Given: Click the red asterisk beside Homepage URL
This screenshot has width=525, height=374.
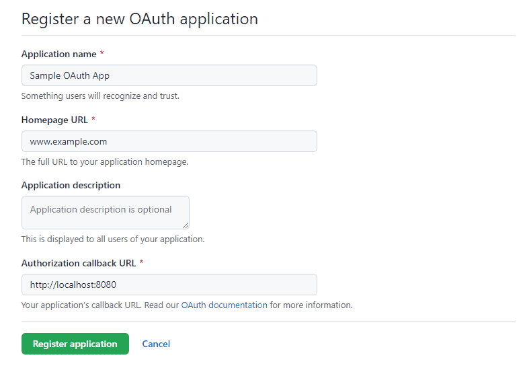Looking at the screenshot, I should tap(93, 120).
